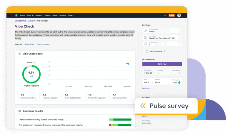Open People in the navbar
The height and width of the screenshot is (135, 226).
coord(54,15)
